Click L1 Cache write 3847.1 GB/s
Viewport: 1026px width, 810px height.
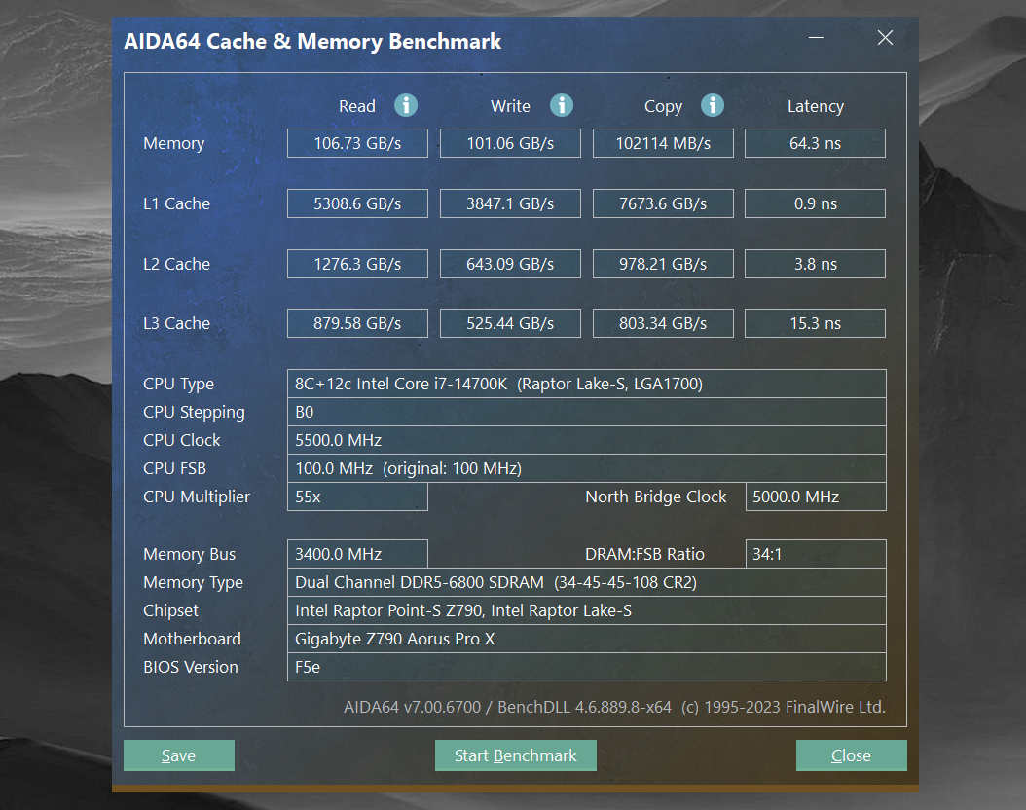(x=510, y=203)
